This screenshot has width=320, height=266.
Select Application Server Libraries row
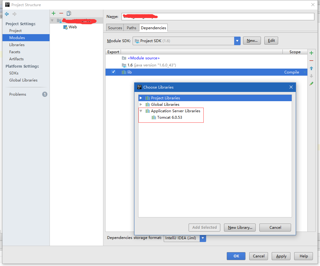(215, 111)
